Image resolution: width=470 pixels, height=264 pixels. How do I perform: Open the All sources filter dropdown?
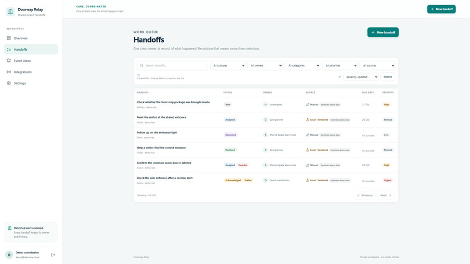[x=377, y=65]
